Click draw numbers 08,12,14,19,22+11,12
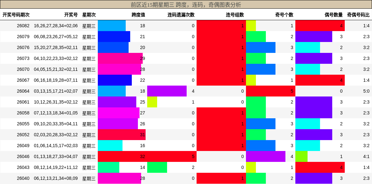 56,167
